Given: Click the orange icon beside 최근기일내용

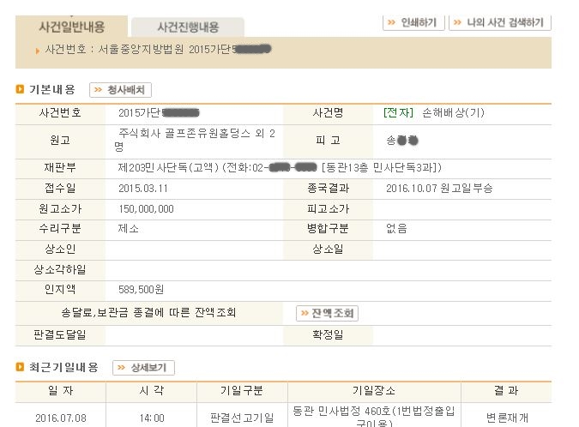Looking at the screenshot, I should point(20,367).
